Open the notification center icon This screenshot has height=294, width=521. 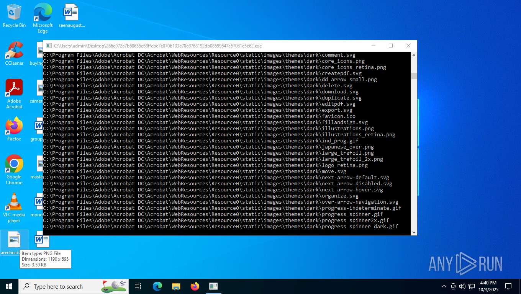(x=508, y=286)
